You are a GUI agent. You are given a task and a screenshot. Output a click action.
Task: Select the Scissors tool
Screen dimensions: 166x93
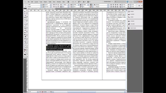coord(25,33)
